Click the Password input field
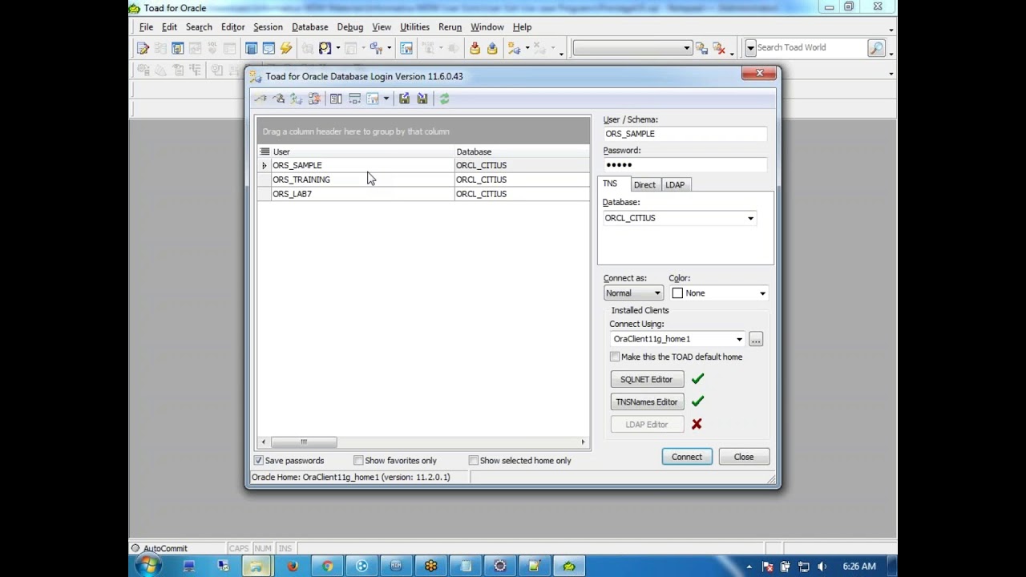 tap(685, 164)
